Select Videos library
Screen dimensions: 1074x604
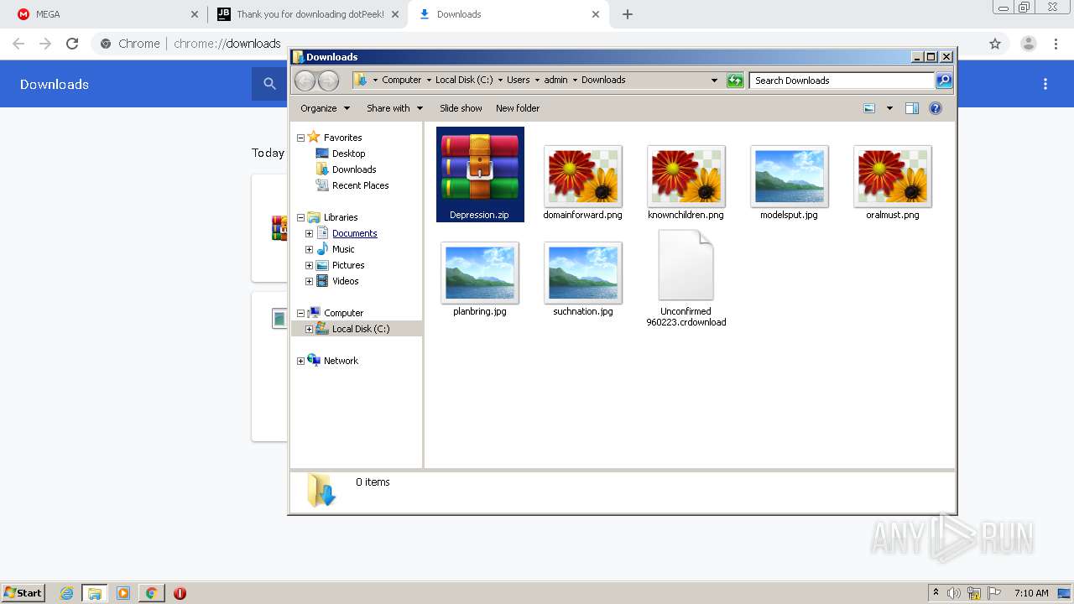345,281
